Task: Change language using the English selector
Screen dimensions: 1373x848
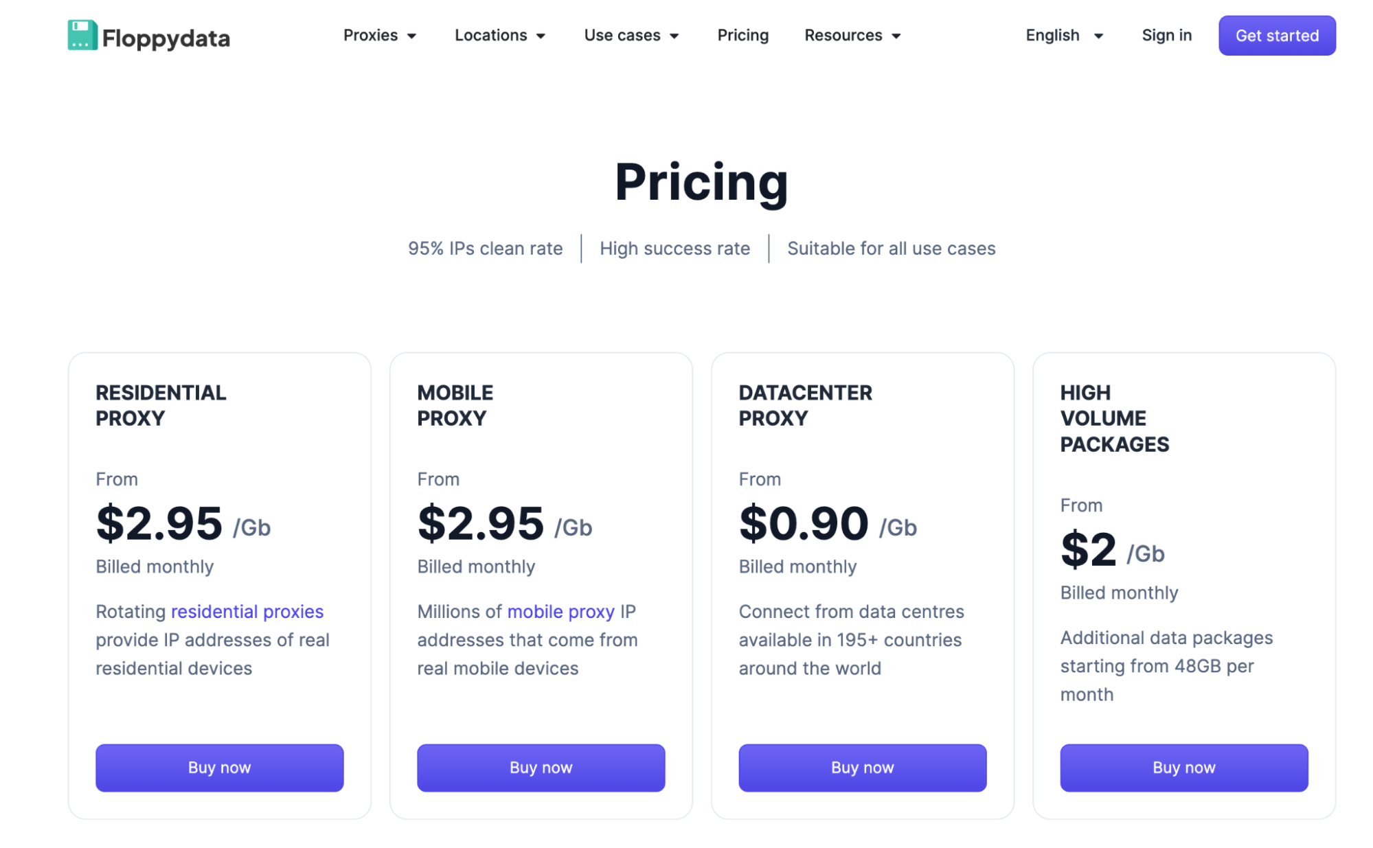Action: tap(1063, 35)
